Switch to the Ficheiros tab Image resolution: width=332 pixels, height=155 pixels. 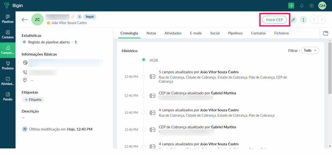281,33
